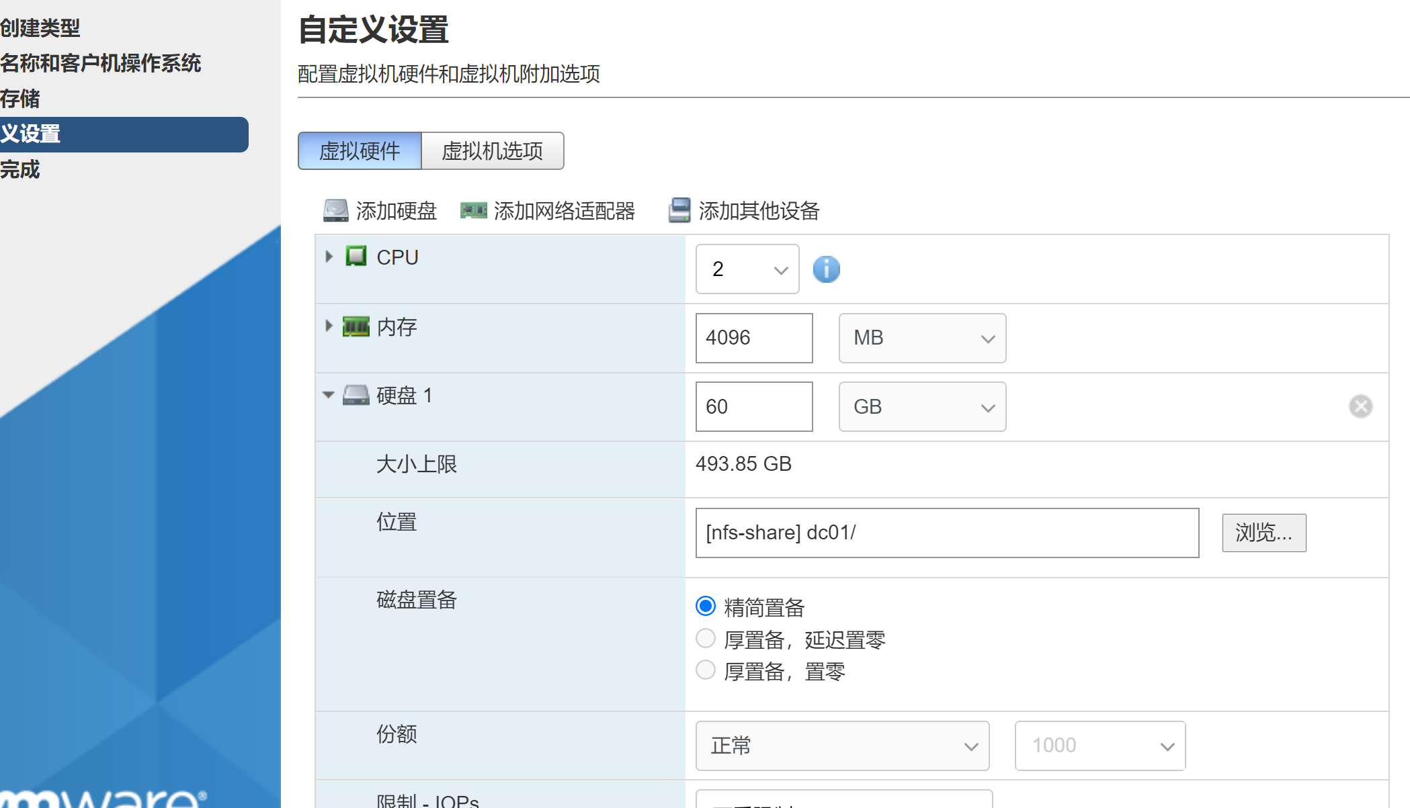1410x808 pixels.
Task: Select thick provision lazy zeroed (延迟置零)
Action: 706,638
